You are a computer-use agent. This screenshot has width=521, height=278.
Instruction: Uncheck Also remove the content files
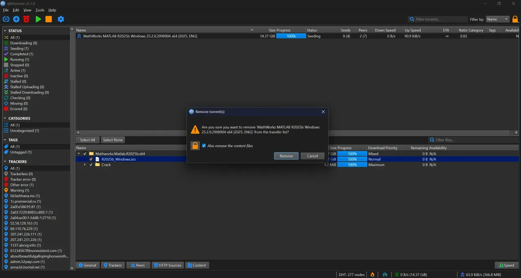204,146
